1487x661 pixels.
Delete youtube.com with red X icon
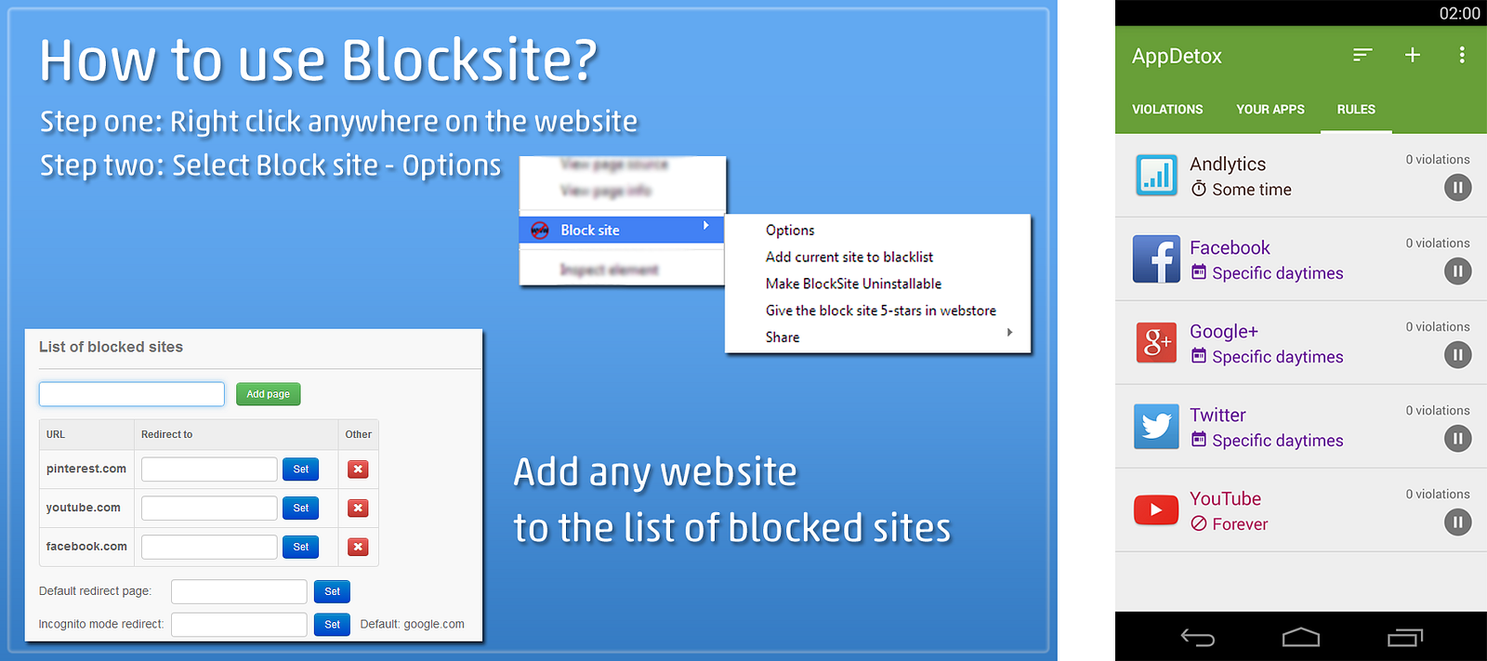tap(358, 508)
